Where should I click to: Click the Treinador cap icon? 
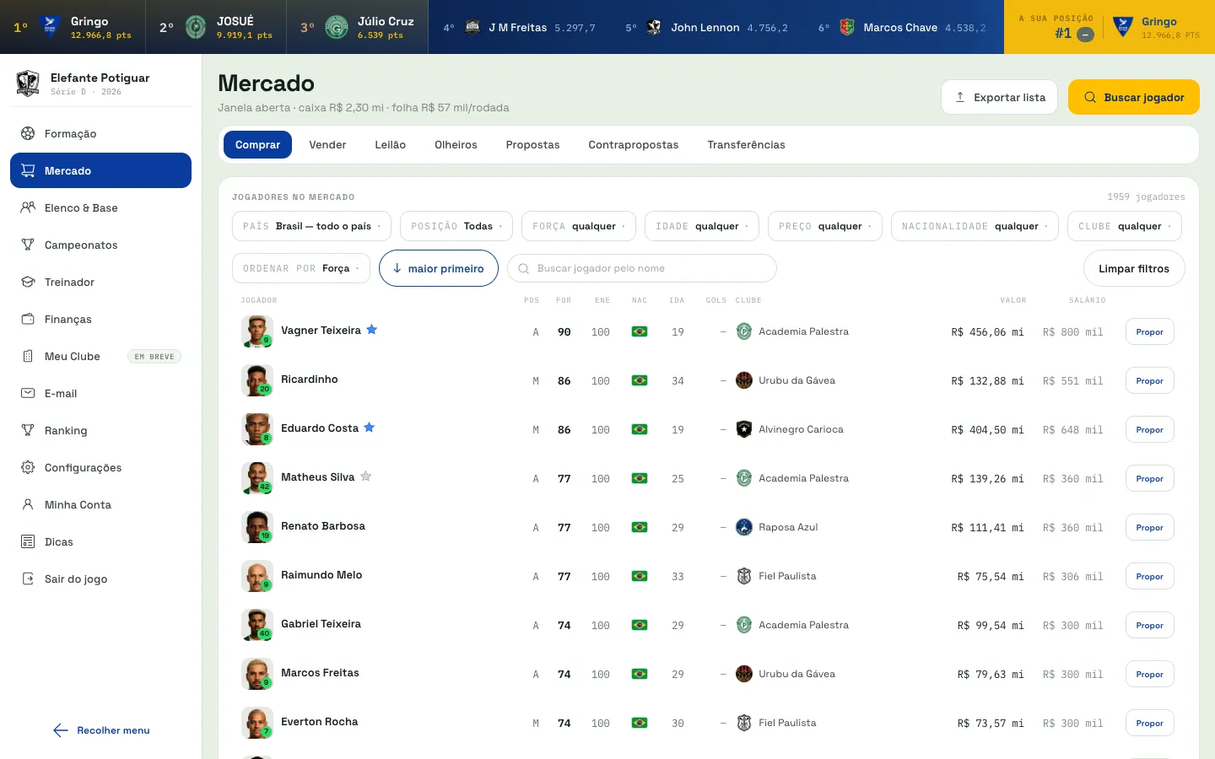[28, 282]
